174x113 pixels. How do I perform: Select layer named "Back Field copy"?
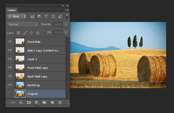tap(37, 77)
